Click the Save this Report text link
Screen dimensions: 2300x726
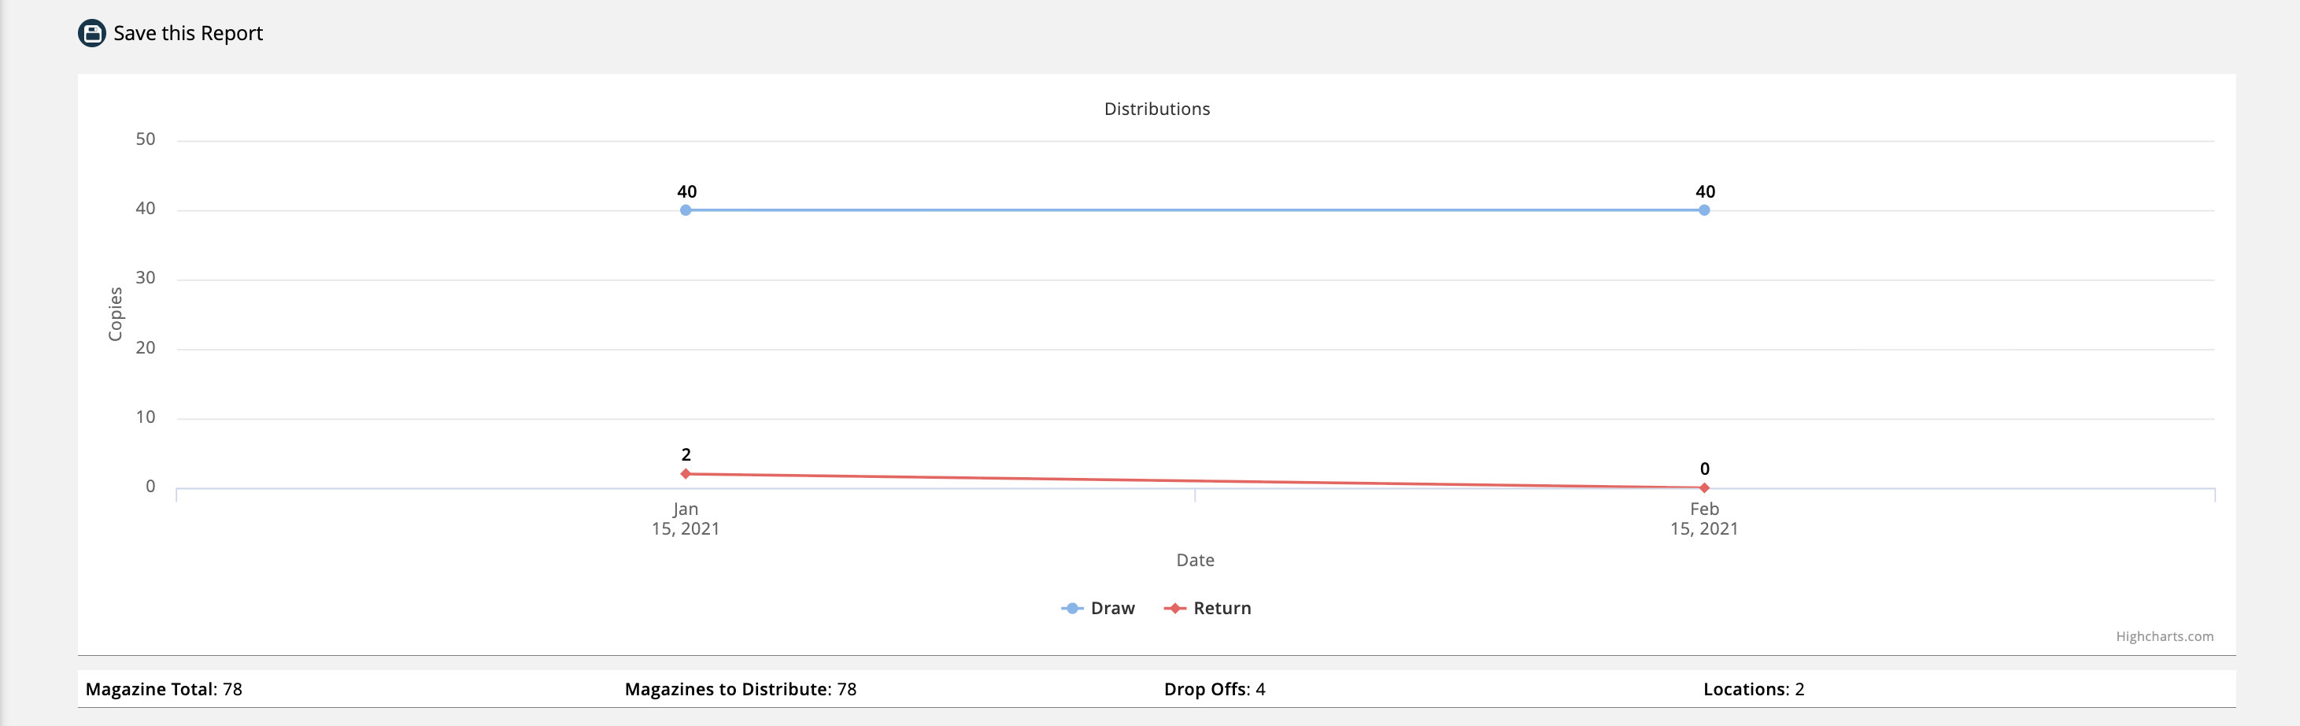point(187,33)
